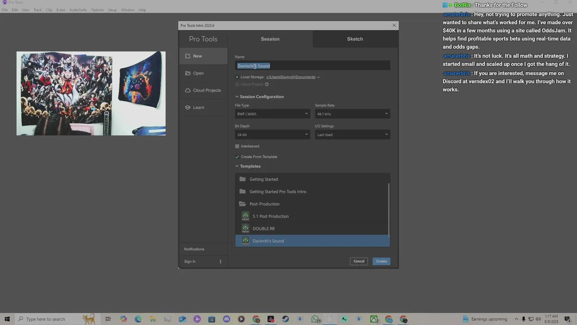Open the Open section in the sidebar

(x=203, y=73)
